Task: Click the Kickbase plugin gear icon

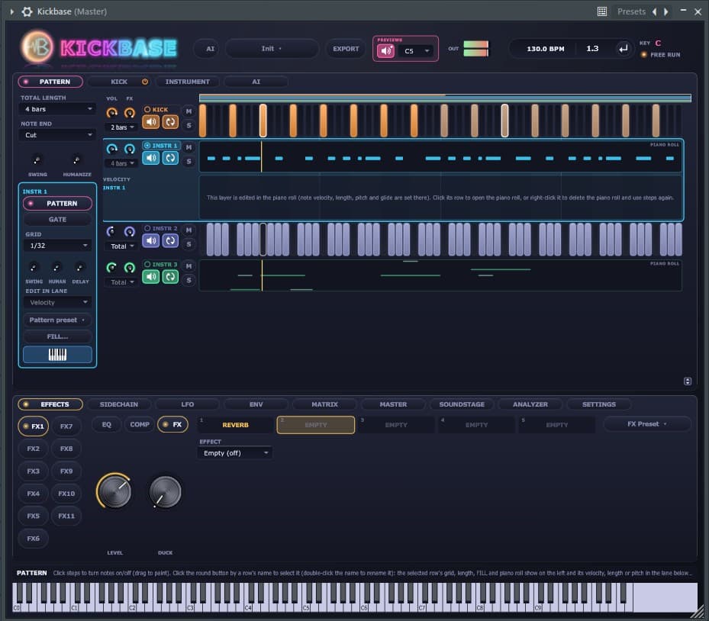Action: pyautogui.click(x=27, y=11)
